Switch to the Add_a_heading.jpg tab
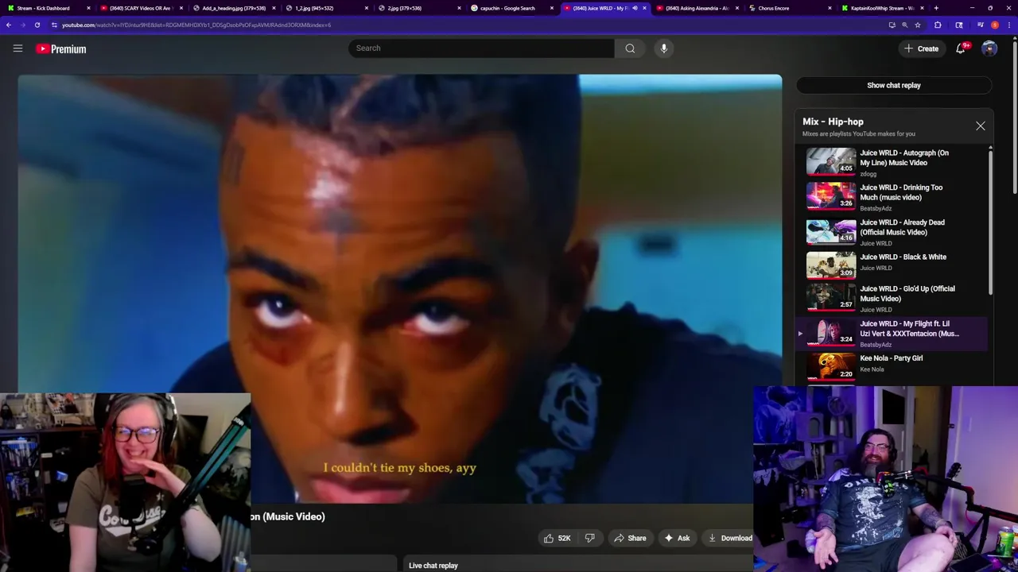Image resolution: width=1018 pixels, height=572 pixels. (x=235, y=8)
